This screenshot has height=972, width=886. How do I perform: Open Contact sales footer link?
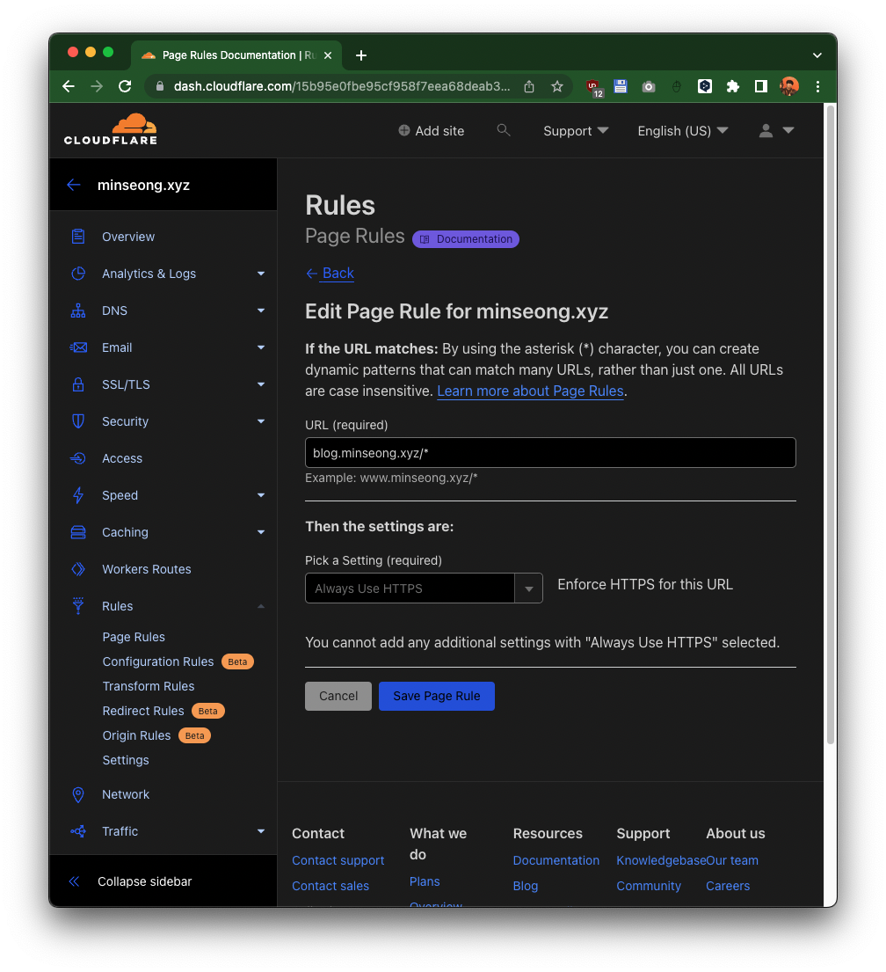330,886
